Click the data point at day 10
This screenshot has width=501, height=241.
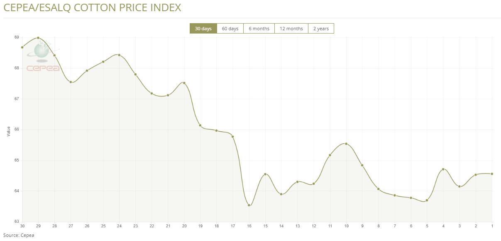coord(346,144)
